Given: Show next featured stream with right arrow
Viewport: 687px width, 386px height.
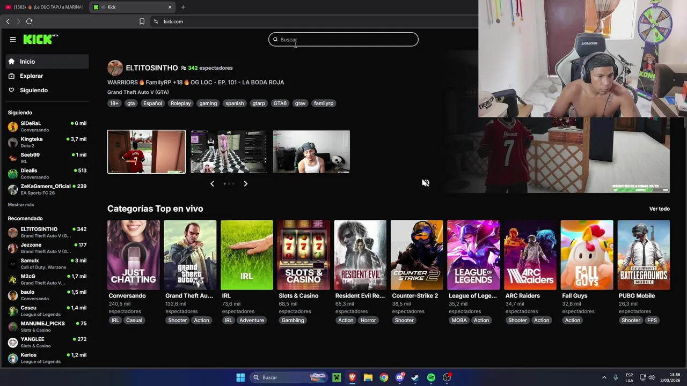Looking at the screenshot, I should click(245, 184).
